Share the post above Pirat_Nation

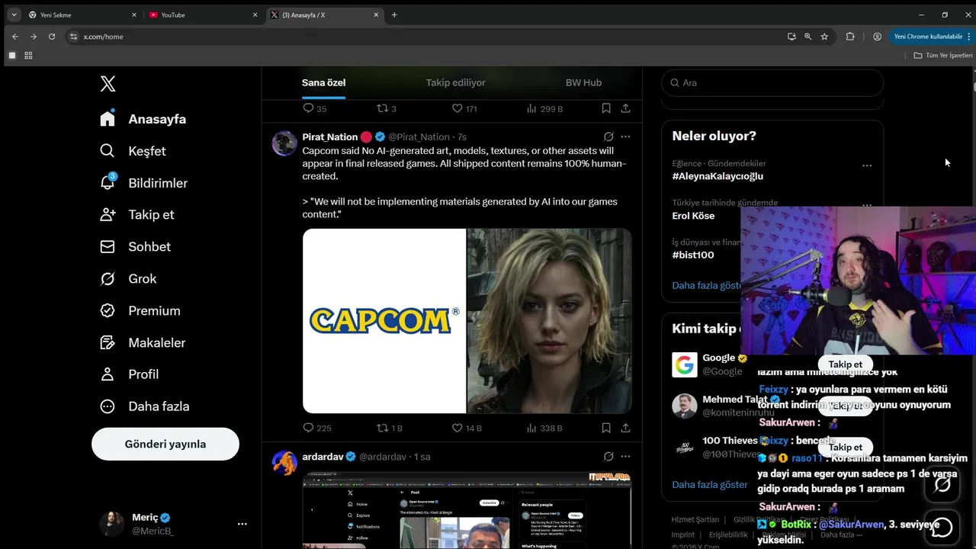pyautogui.click(x=625, y=108)
